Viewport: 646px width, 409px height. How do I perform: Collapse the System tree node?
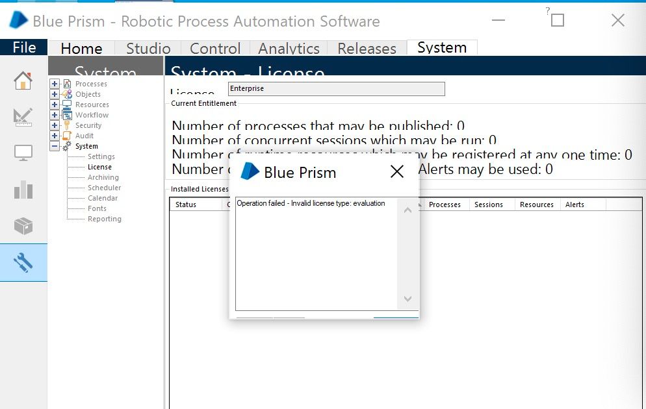pos(55,146)
